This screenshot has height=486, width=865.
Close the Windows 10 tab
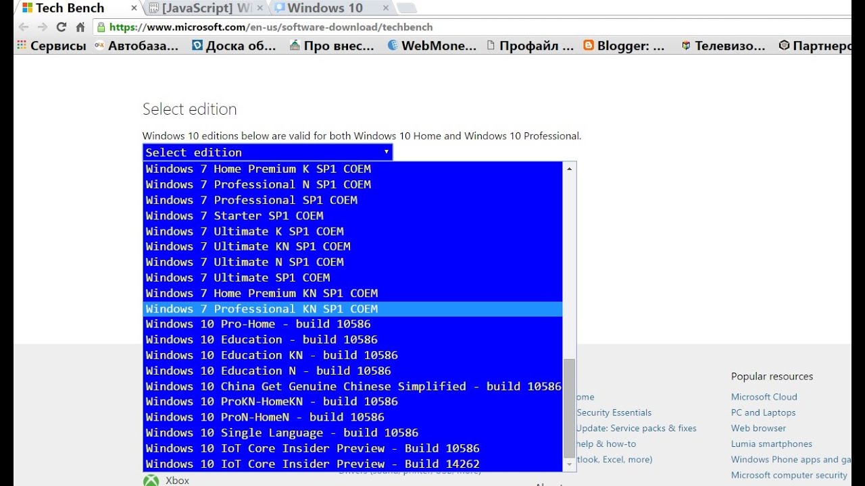click(x=386, y=8)
